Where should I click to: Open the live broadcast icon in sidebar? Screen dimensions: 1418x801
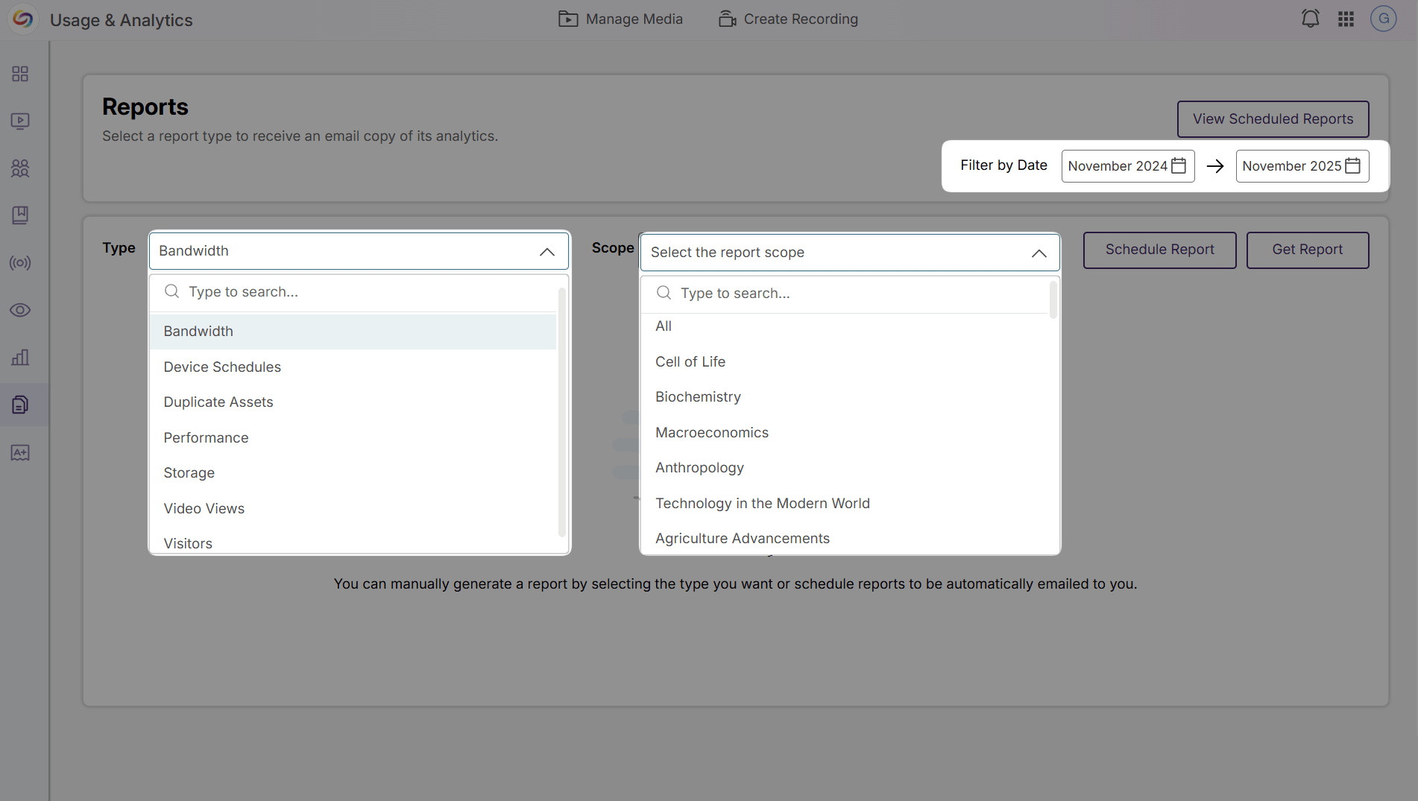click(20, 262)
